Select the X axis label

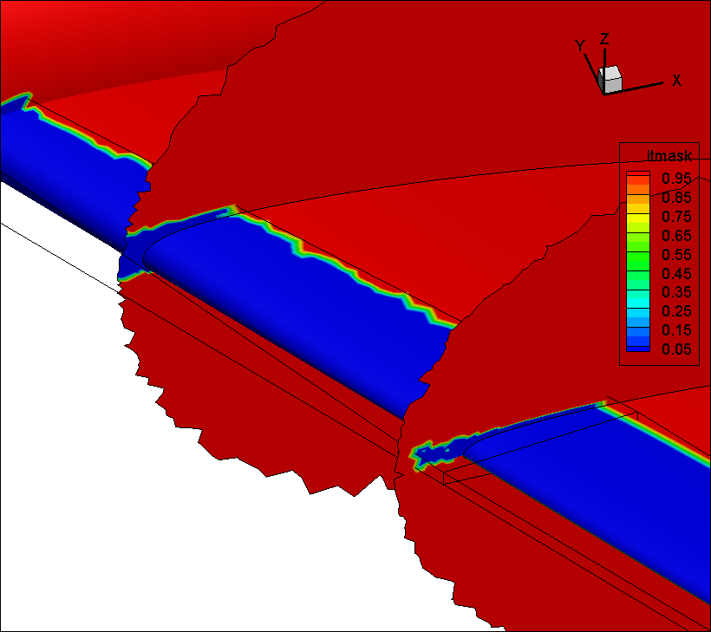coord(676,81)
